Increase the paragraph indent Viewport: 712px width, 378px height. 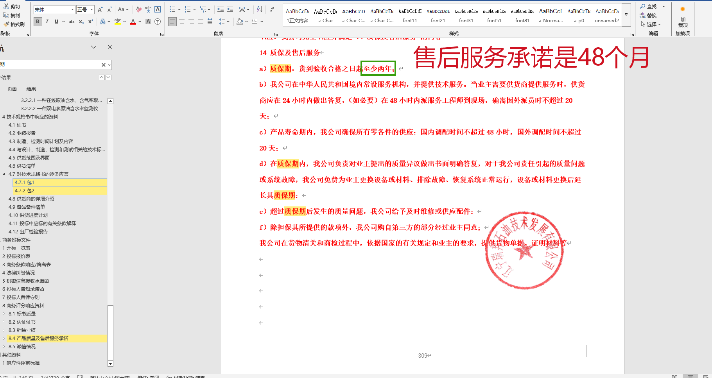(x=230, y=9)
